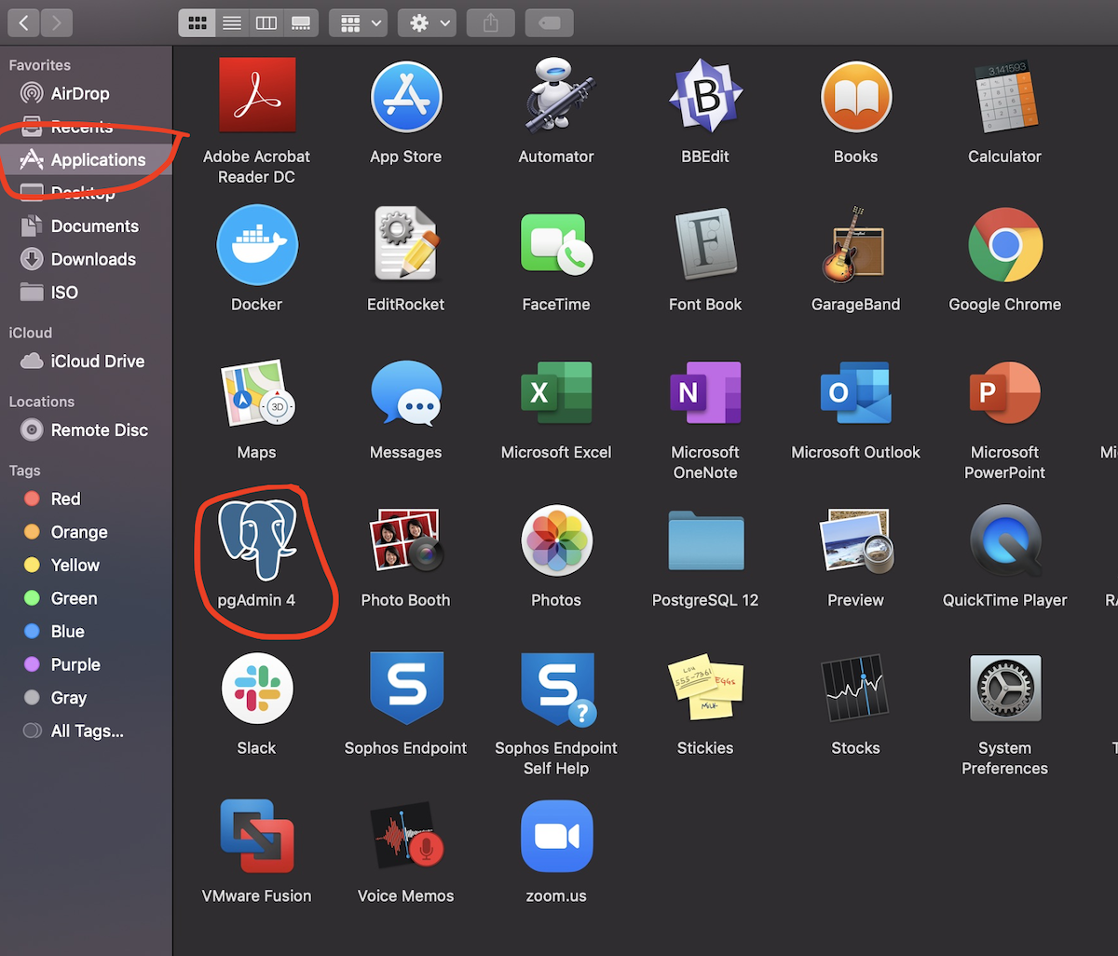The image size is (1118, 956).
Task: Launch the Docker app icon
Action: [x=256, y=245]
